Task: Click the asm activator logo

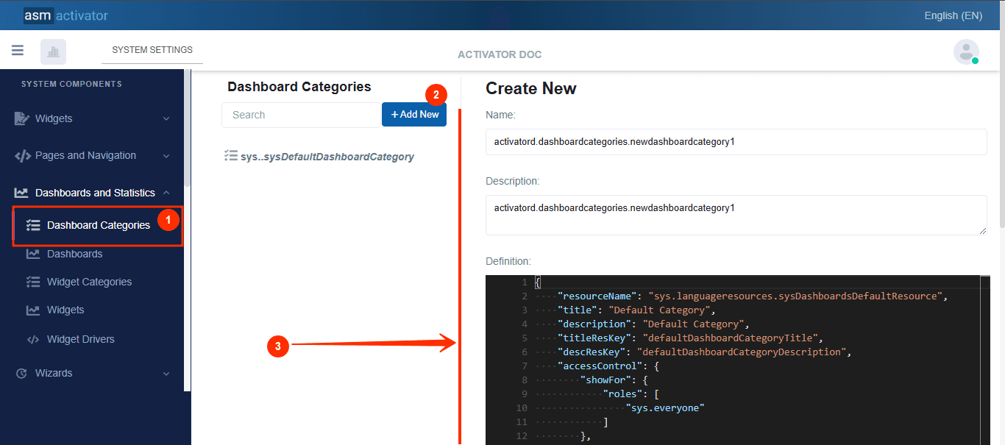Action: click(65, 15)
